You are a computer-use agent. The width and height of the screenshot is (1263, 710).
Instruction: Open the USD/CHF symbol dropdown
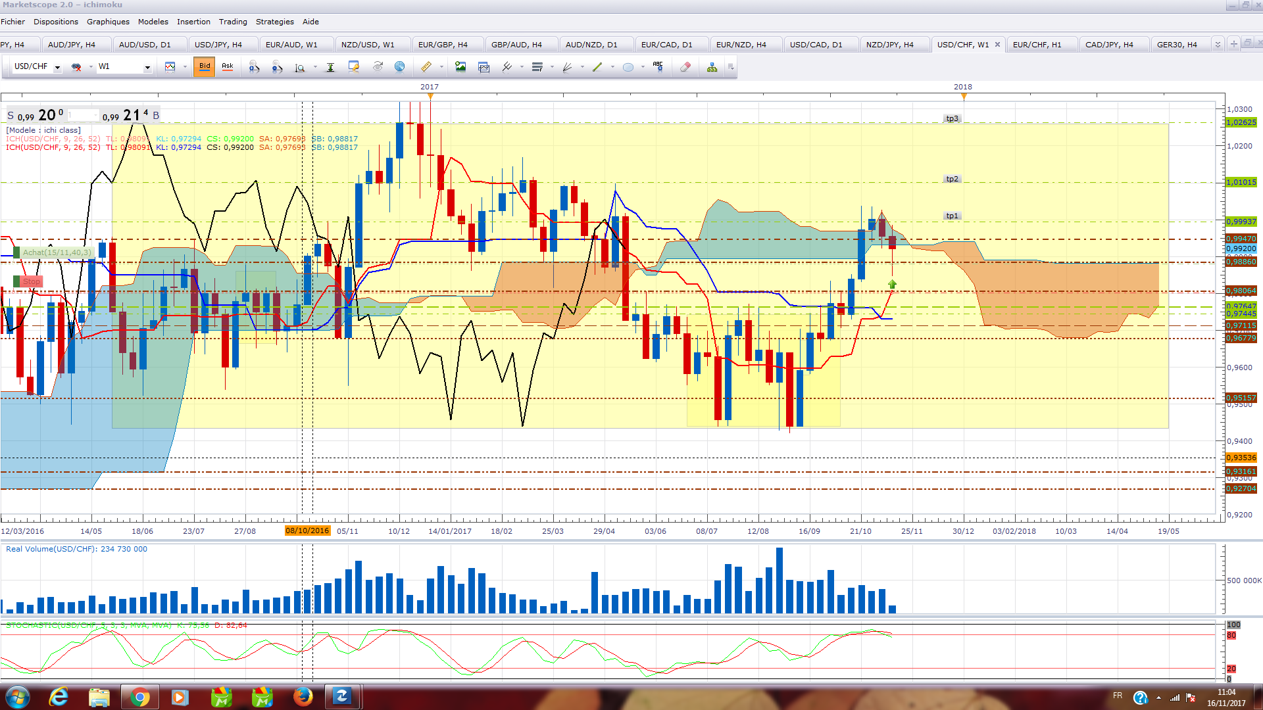(x=57, y=67)
